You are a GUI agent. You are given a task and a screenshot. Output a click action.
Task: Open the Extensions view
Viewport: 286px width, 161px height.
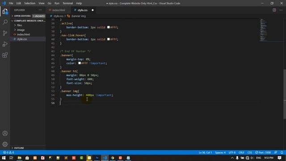pos(5,55)
